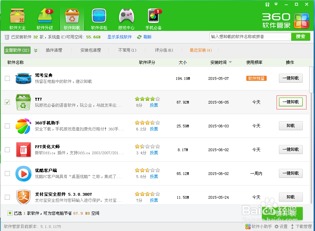Click the 优酷客户端 play icon

[x=23, y=174]
